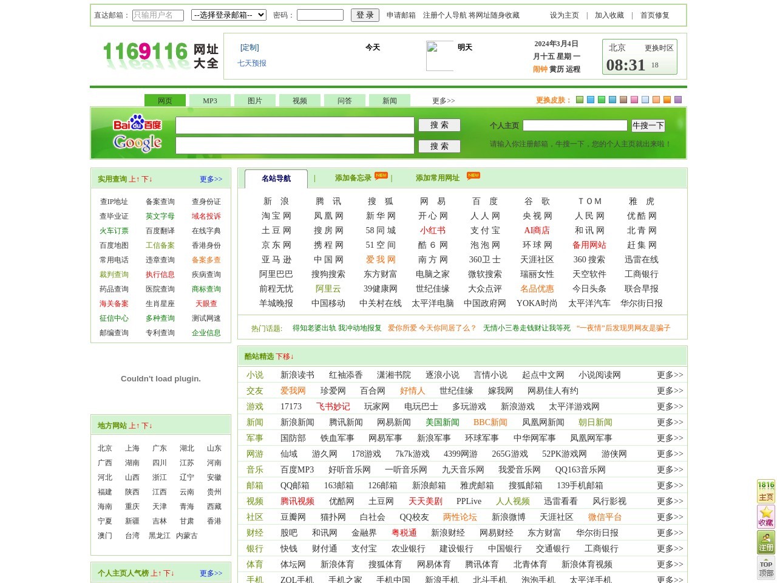Click the broken weather image next to 明天
The image size is (777, 583).
point(439,55)
